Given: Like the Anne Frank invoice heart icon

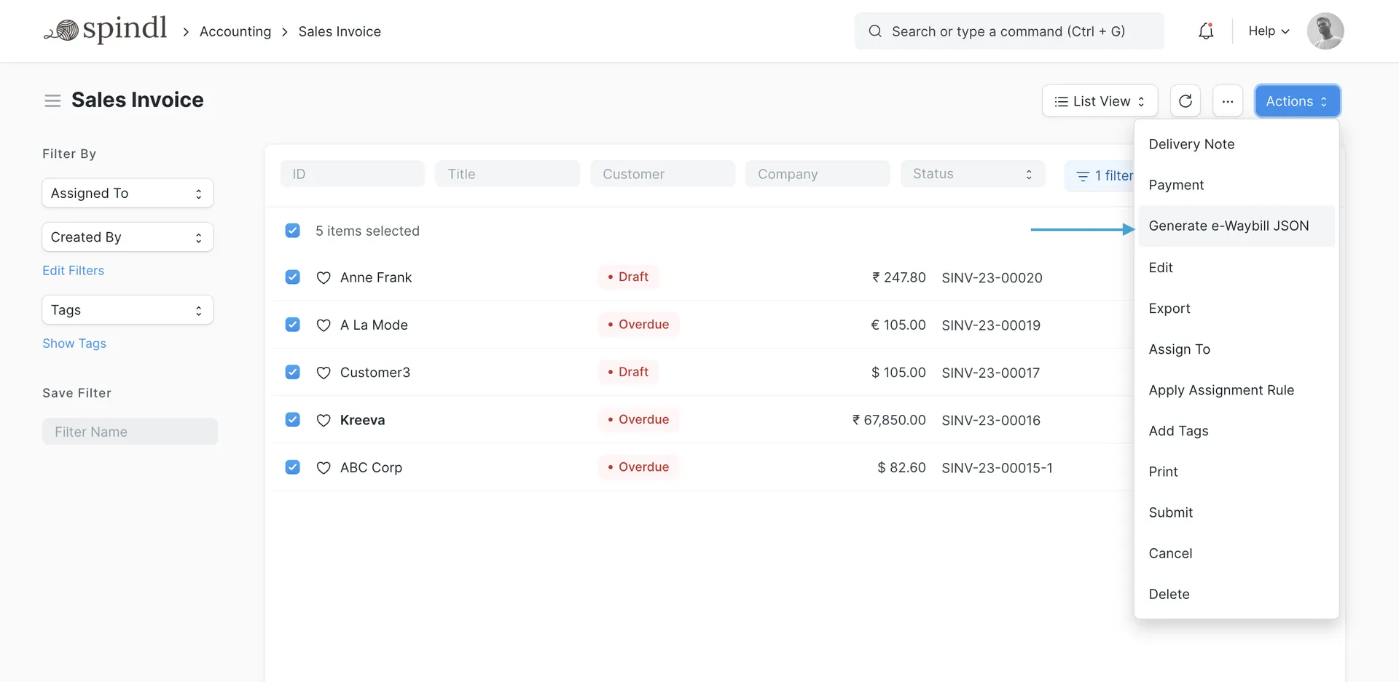Looking at the screenshot, I should click(x=324, y=277).
